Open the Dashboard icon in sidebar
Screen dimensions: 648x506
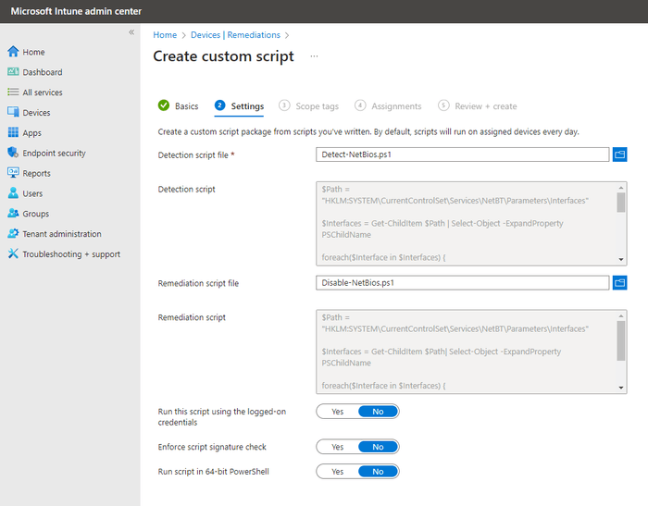tap(13, 72)
